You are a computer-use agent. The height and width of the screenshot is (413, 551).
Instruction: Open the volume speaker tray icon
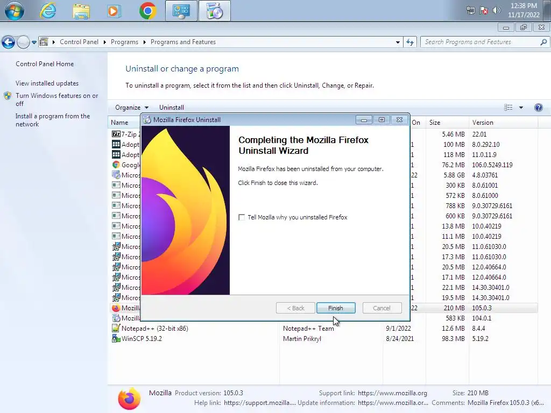coord(497,10)
